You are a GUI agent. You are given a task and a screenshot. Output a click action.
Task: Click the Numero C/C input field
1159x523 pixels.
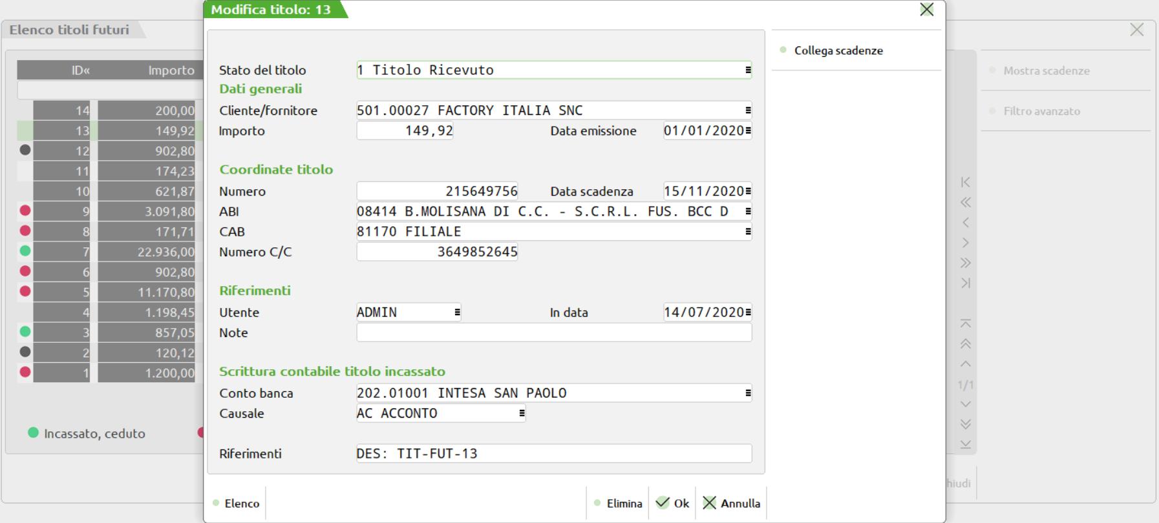click(x=437, y=252)
